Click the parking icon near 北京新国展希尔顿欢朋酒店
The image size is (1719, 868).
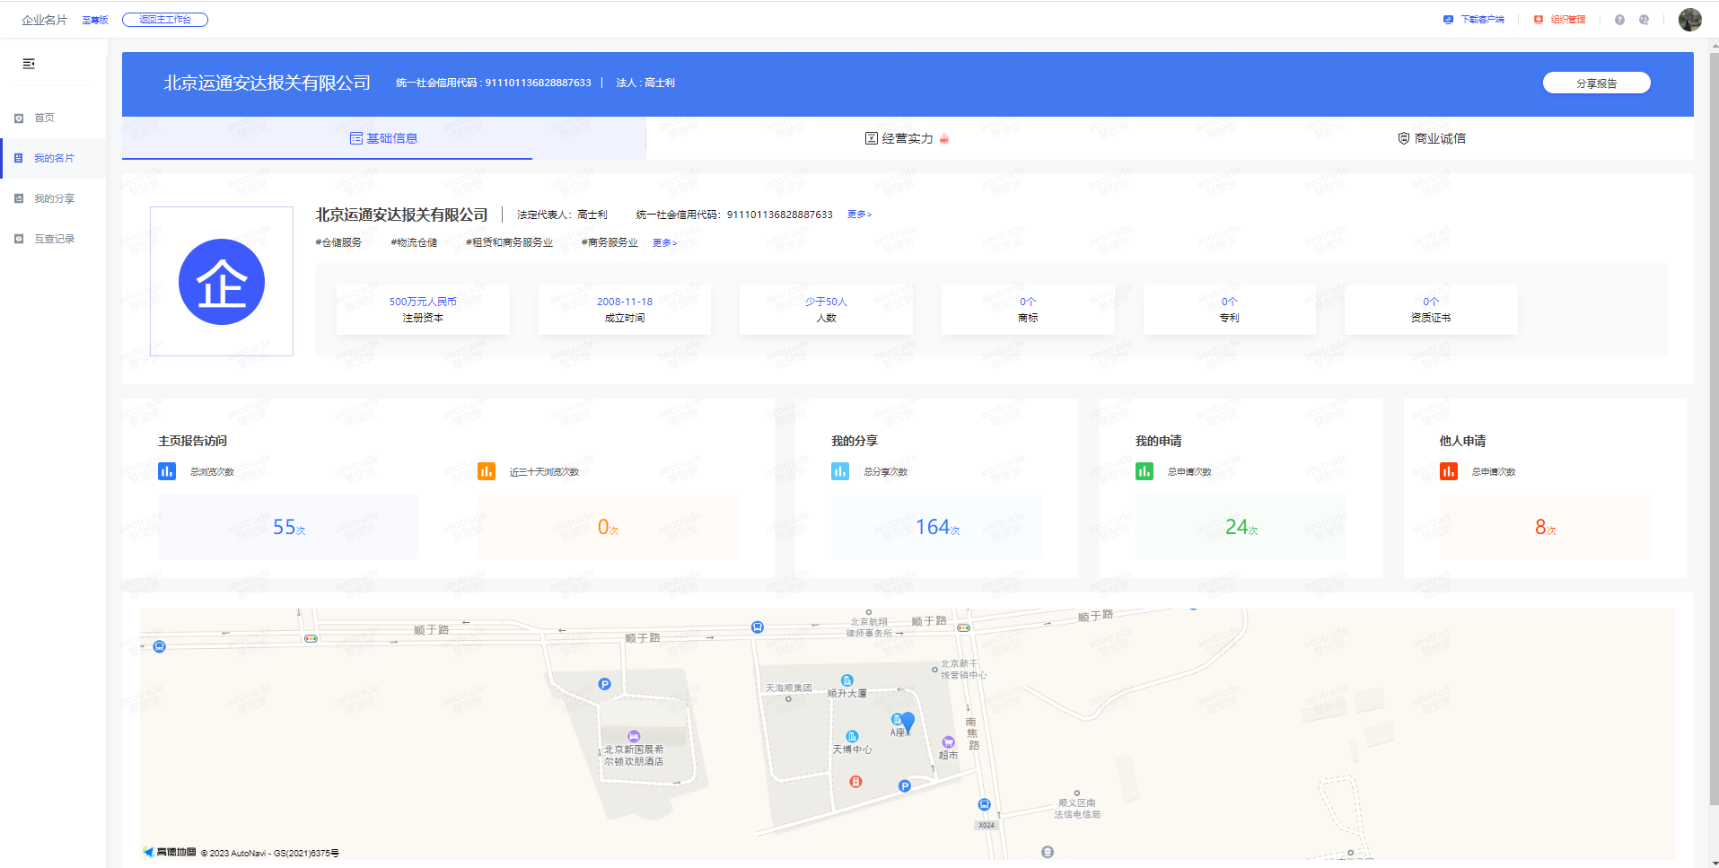[x=605, y=684]
